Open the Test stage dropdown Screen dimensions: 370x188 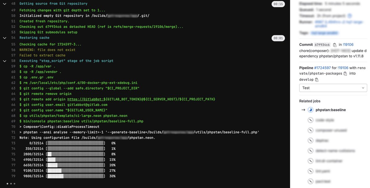333,88
